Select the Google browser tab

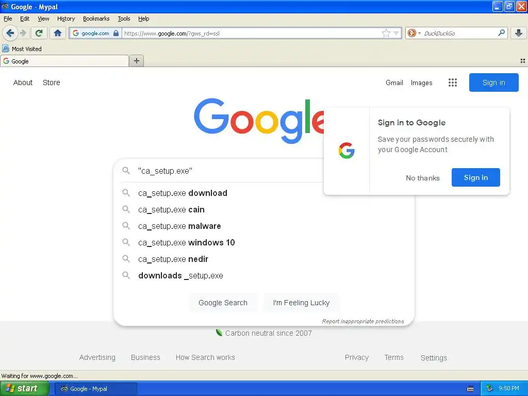64,61
